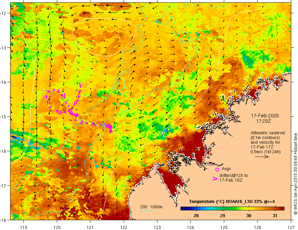Image resolution: width=298 pixels, height=230 pixels.
Task: Click longitude axis label 121
Action: click(90, 227)
